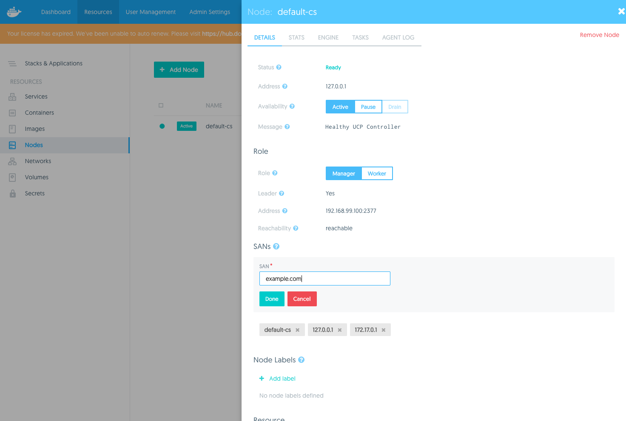
Task: Set availability to Drain
Action: [x=395, y=107]
